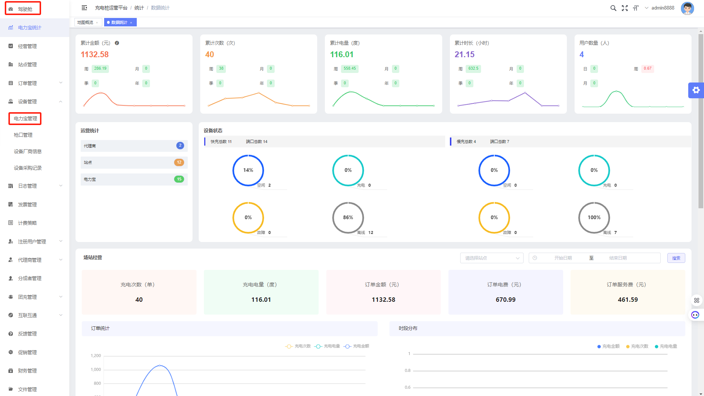
Task: Click the 设备管理 sidebar icon
Action: [x=11, y=102]
